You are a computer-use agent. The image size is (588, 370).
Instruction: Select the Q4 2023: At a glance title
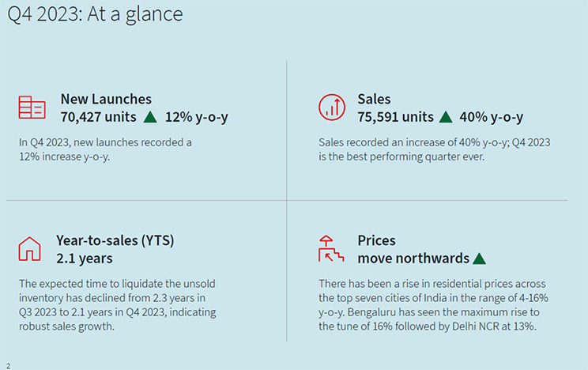pos(95,14)
